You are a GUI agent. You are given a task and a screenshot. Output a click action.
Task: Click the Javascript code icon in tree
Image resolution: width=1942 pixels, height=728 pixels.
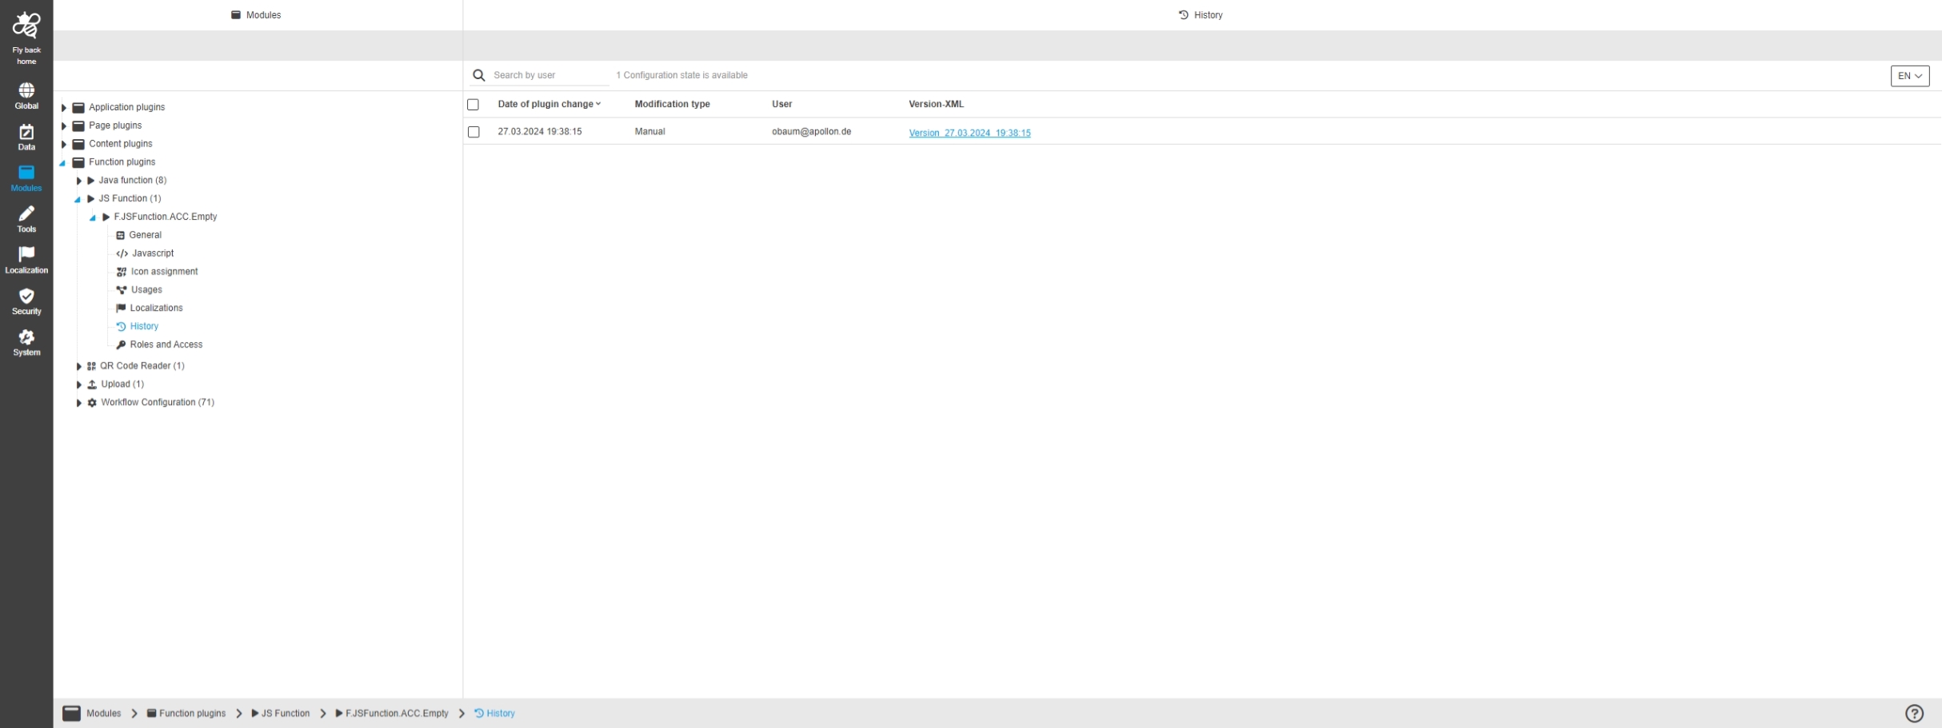click(122, 253)
